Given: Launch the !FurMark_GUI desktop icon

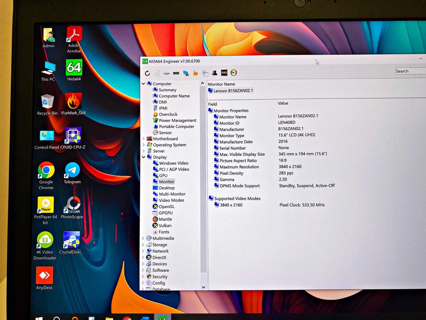Looking at the screenshot, I should tap(74, 104).
